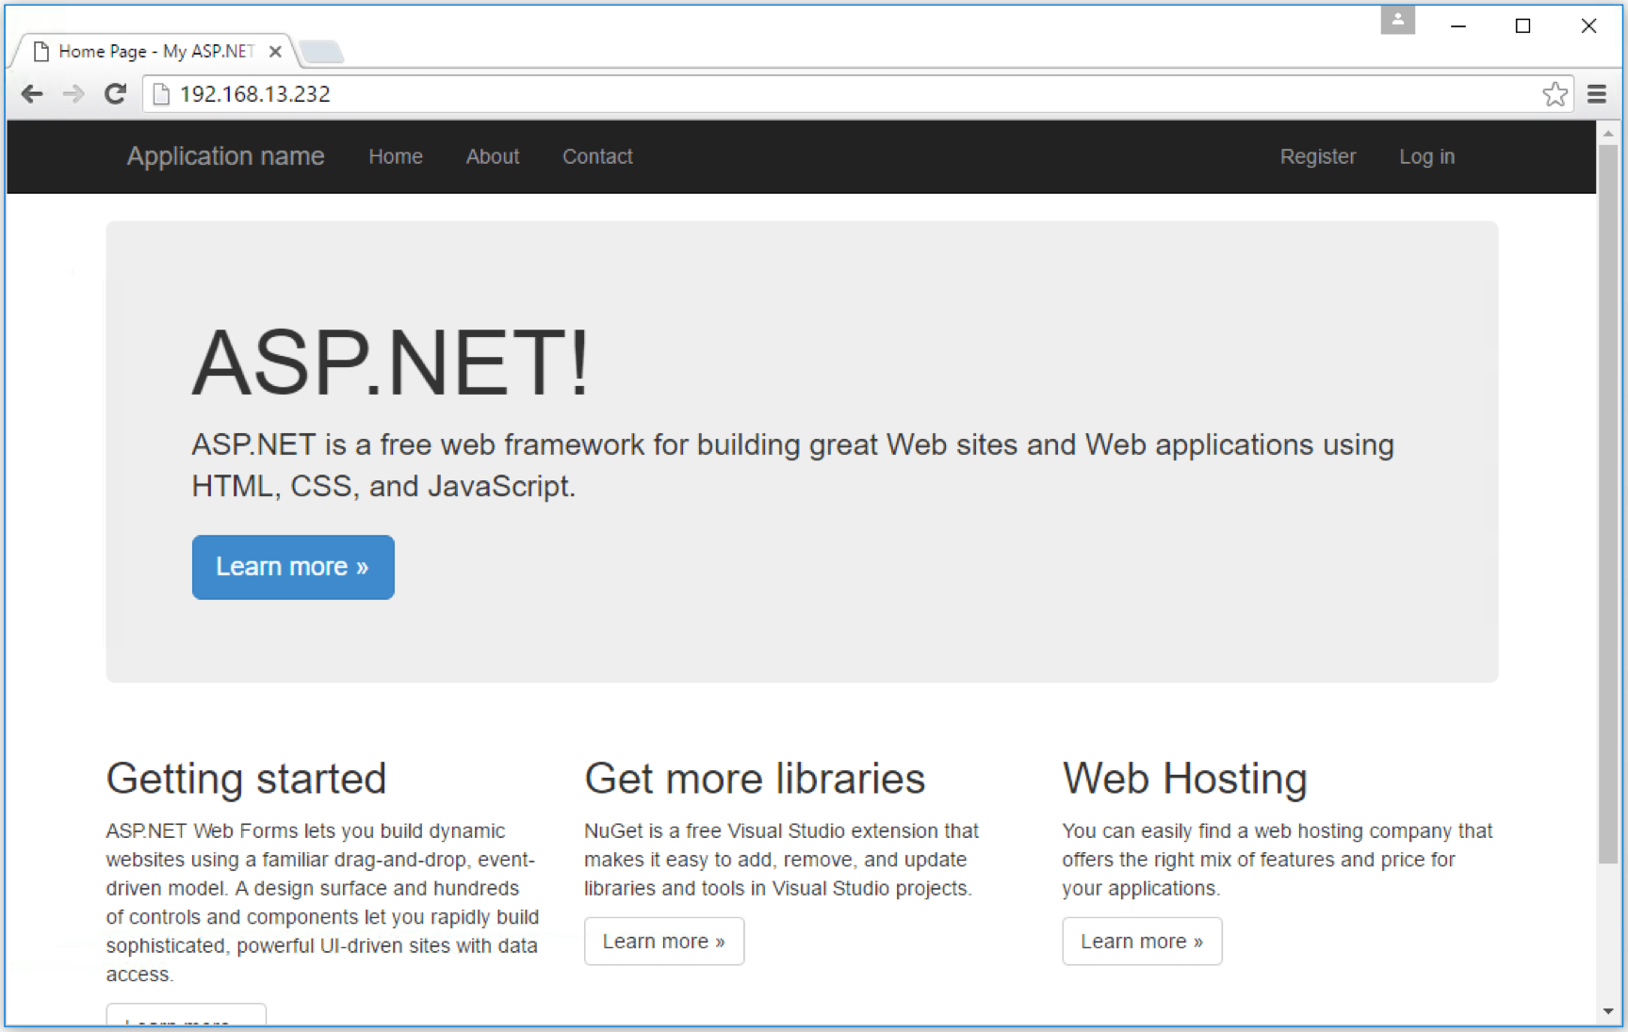Click the scrollbar down arrow

[x=1608, y=1012]
